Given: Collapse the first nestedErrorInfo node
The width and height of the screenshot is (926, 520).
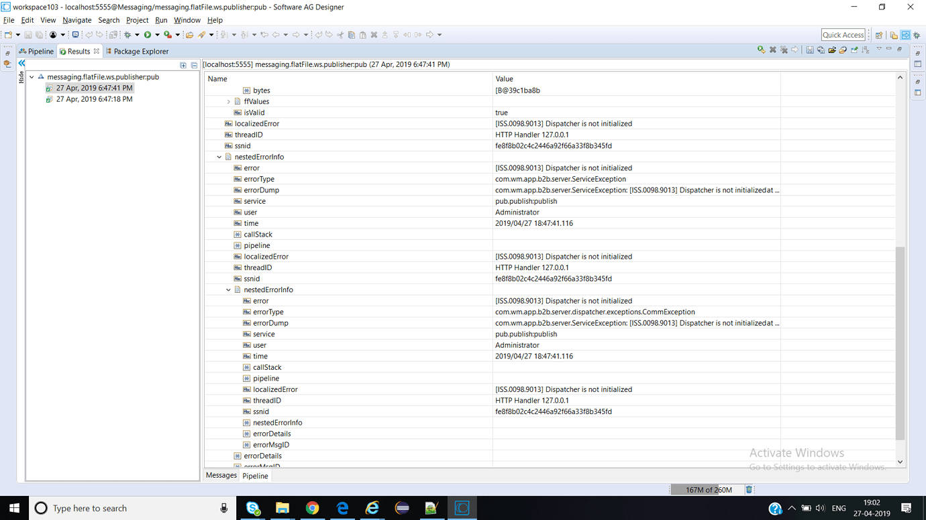Looking at the screenshot, I should tap(219, 157).
